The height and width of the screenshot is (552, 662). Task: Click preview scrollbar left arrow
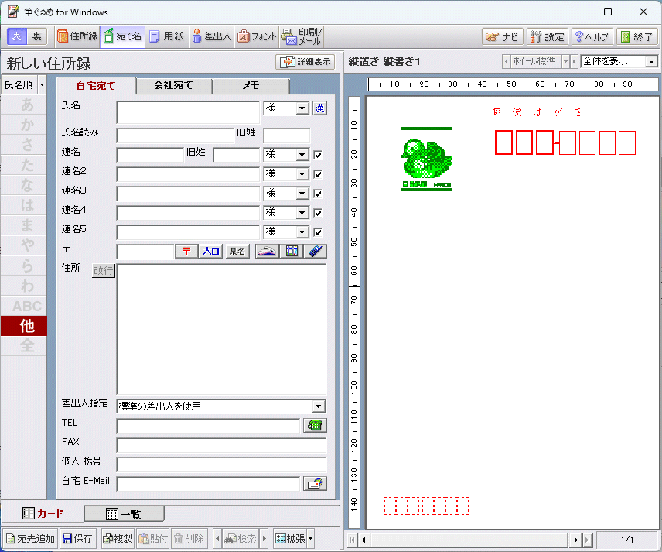[x=363, y=540]
